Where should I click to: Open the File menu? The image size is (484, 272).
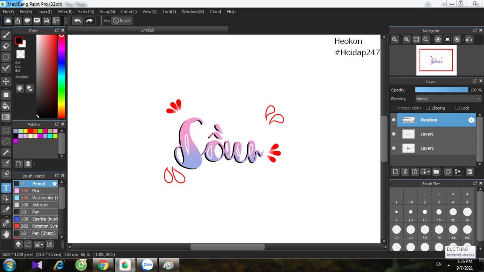point(9,11)
